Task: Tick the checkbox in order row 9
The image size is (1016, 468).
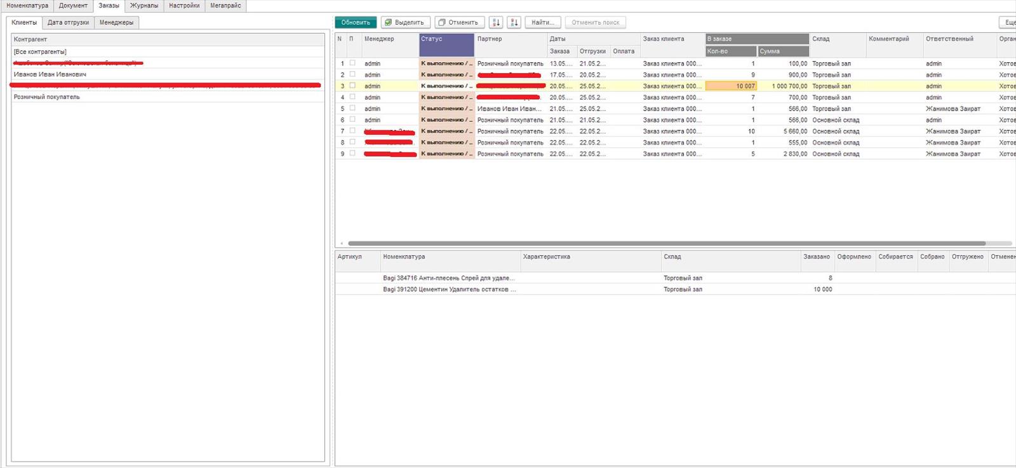Action: click(x=352, y=154)
